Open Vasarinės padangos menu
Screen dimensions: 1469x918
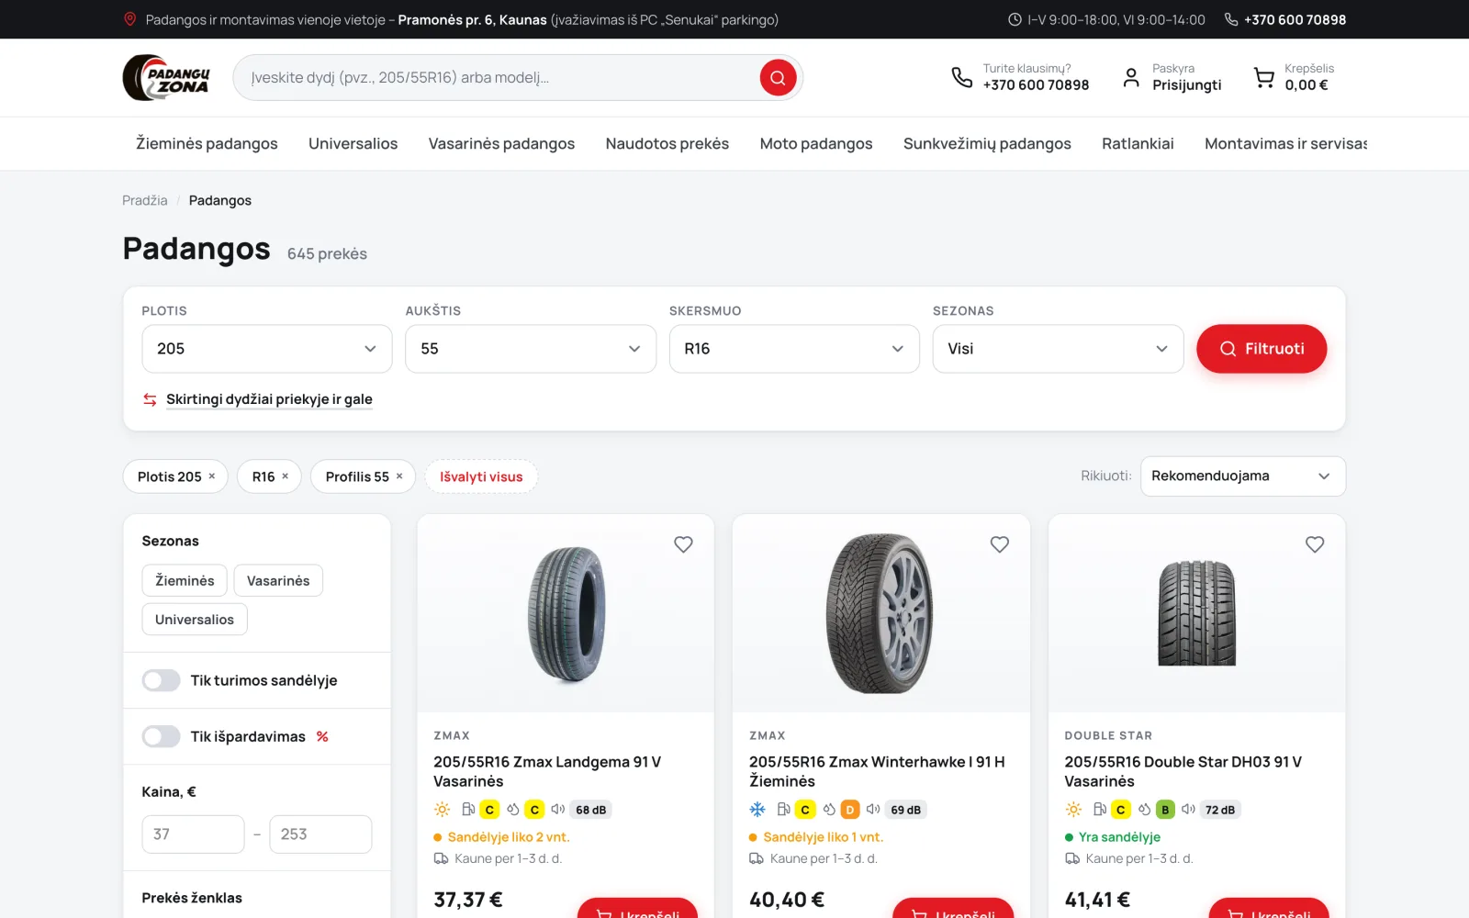[x=501, y=143]
